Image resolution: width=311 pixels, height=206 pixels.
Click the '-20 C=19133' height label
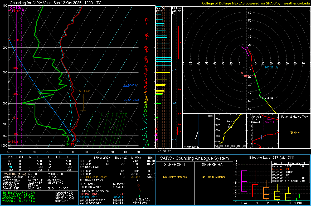(131, 100)
